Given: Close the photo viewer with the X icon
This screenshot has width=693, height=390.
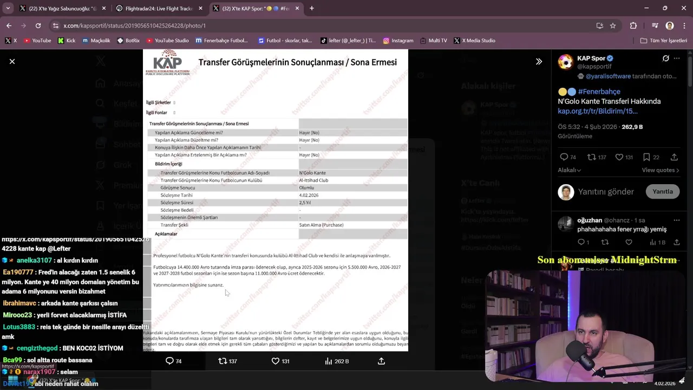Looking at the screenshot, I should click(x=12, y=61).
